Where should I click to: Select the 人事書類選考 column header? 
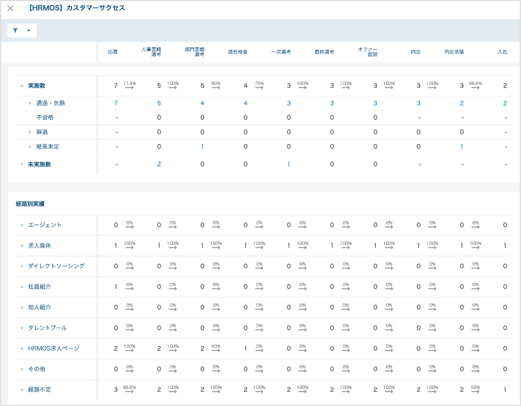151,52
